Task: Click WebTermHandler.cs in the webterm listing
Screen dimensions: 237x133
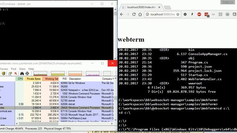Action: tap(205, 79)
